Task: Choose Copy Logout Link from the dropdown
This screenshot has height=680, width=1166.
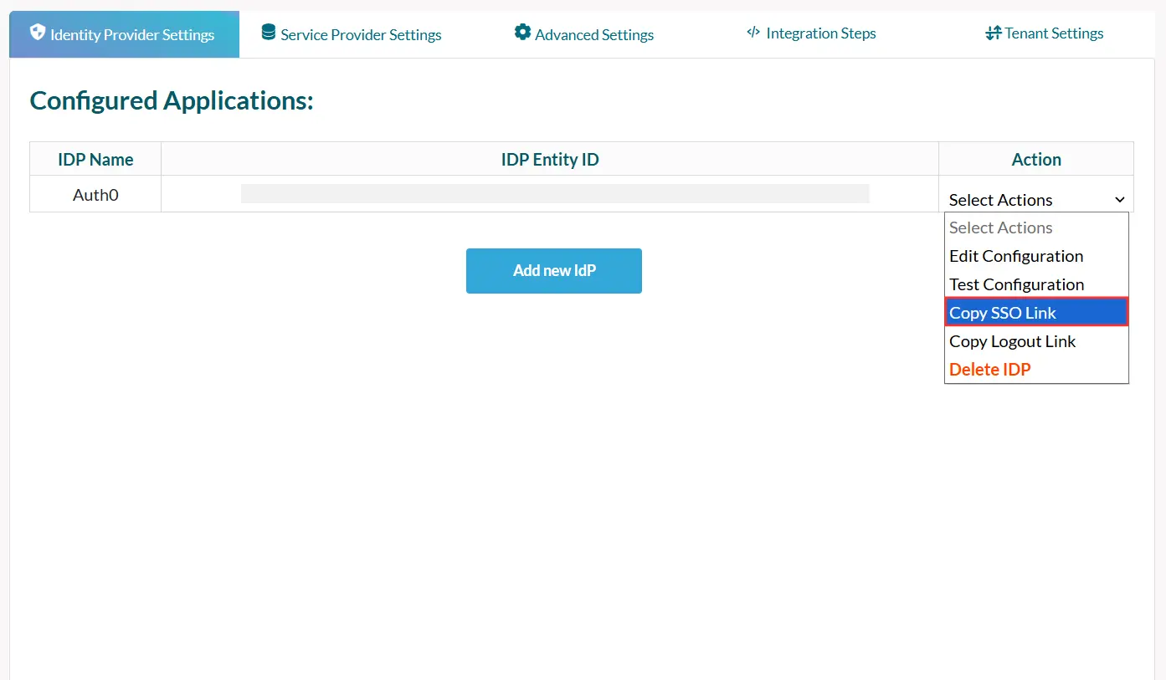Action: click(x=1012, y=341)
